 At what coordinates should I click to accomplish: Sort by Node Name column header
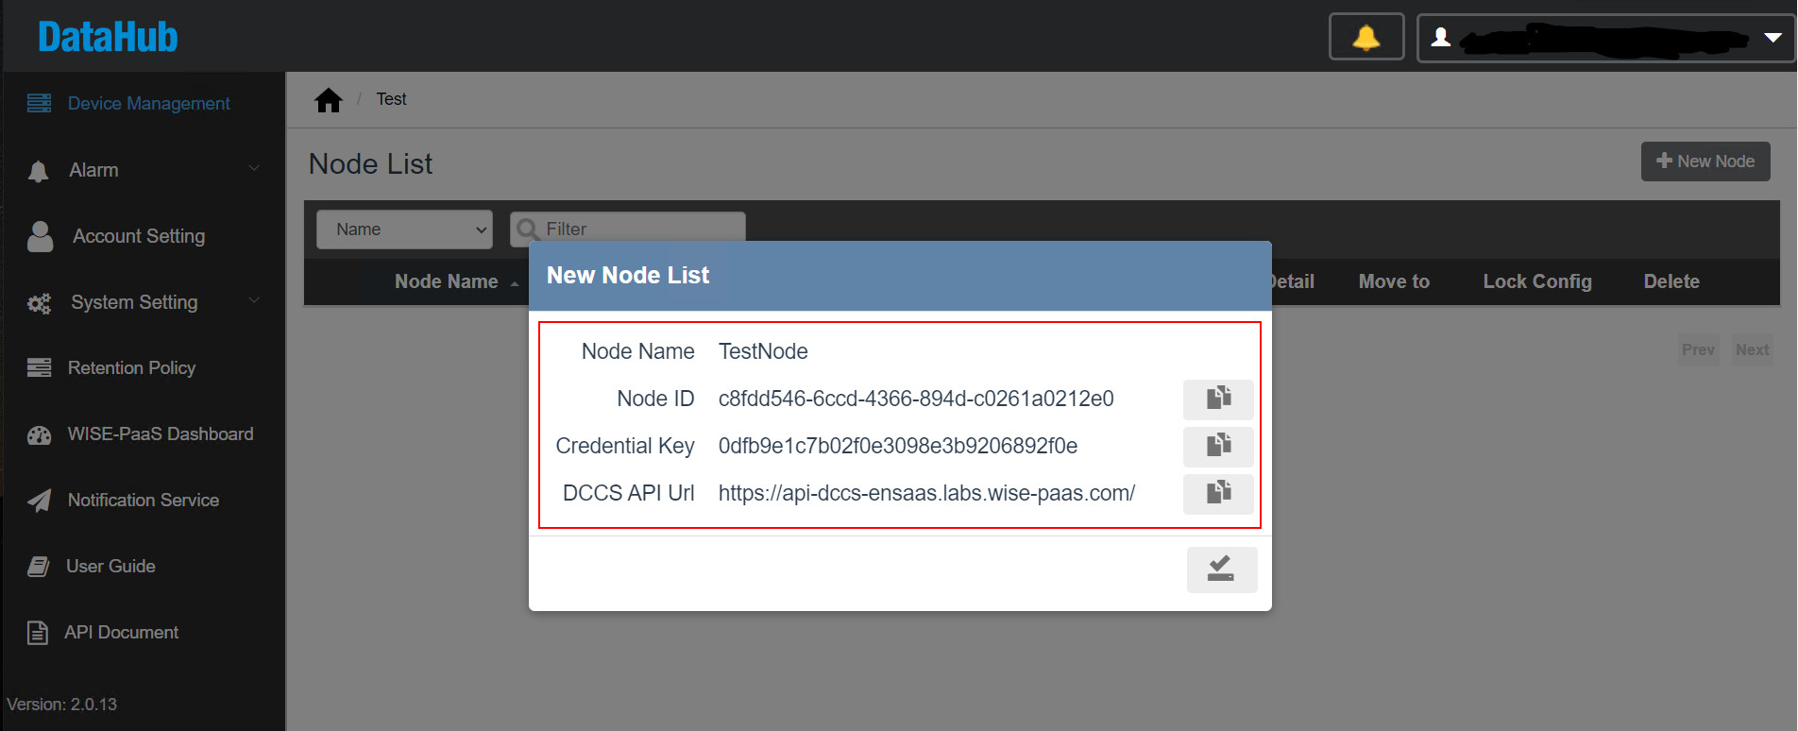click(x=447, y=281)
